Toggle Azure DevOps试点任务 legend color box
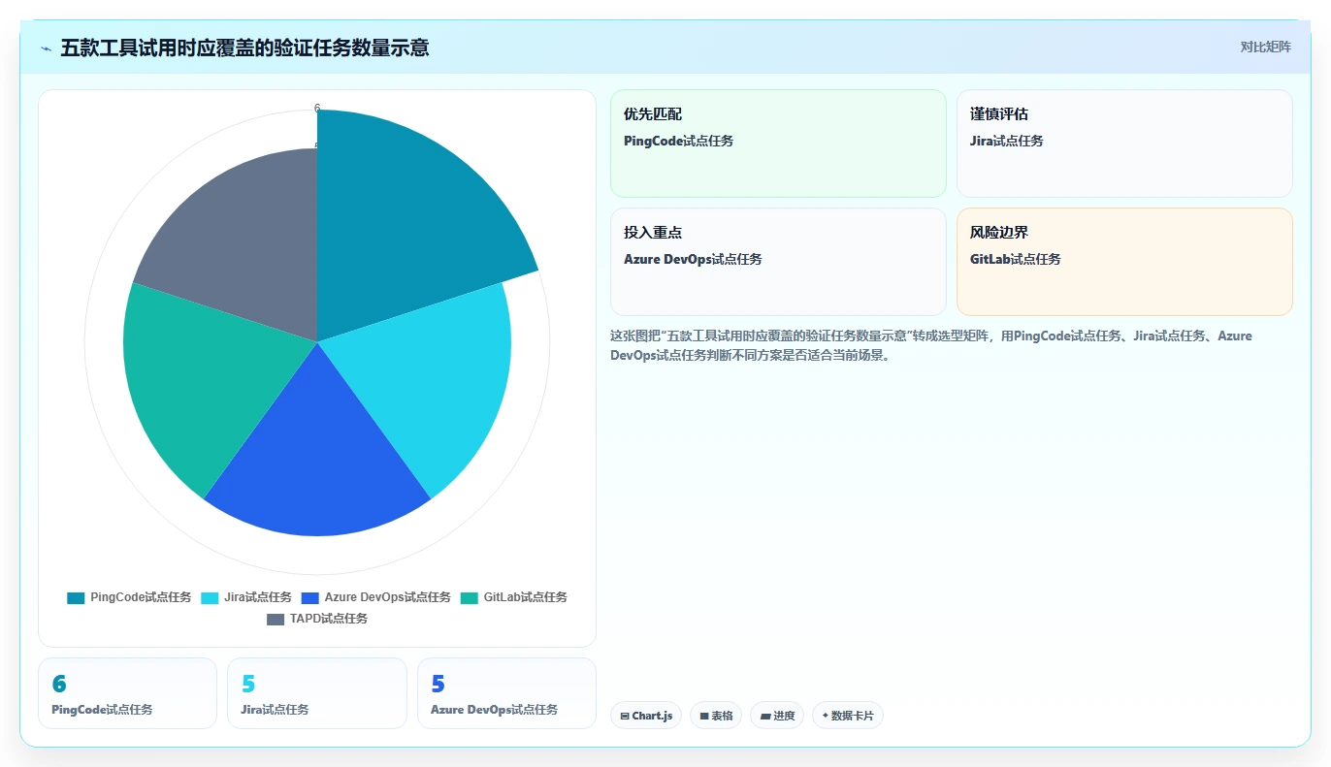The height and width of the screenshot is (767, 1331). point(310,597)
